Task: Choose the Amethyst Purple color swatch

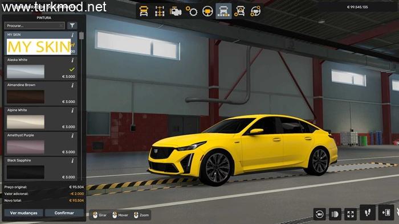Action: (26, 147)
